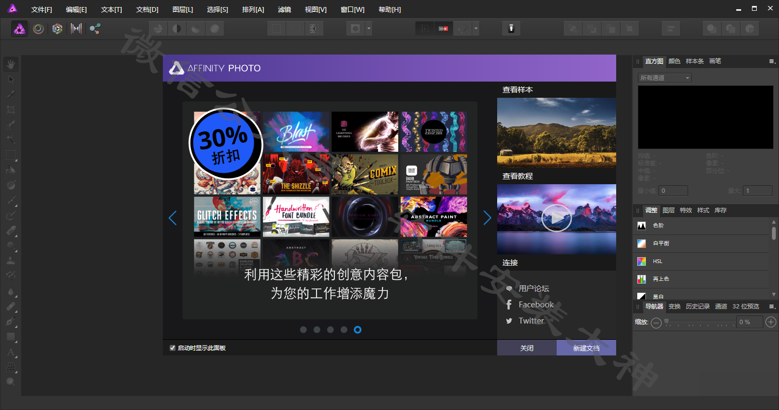779x410 pixels.
Task: Expand the snapping options dropdown arrow
Action: point(476,29)
